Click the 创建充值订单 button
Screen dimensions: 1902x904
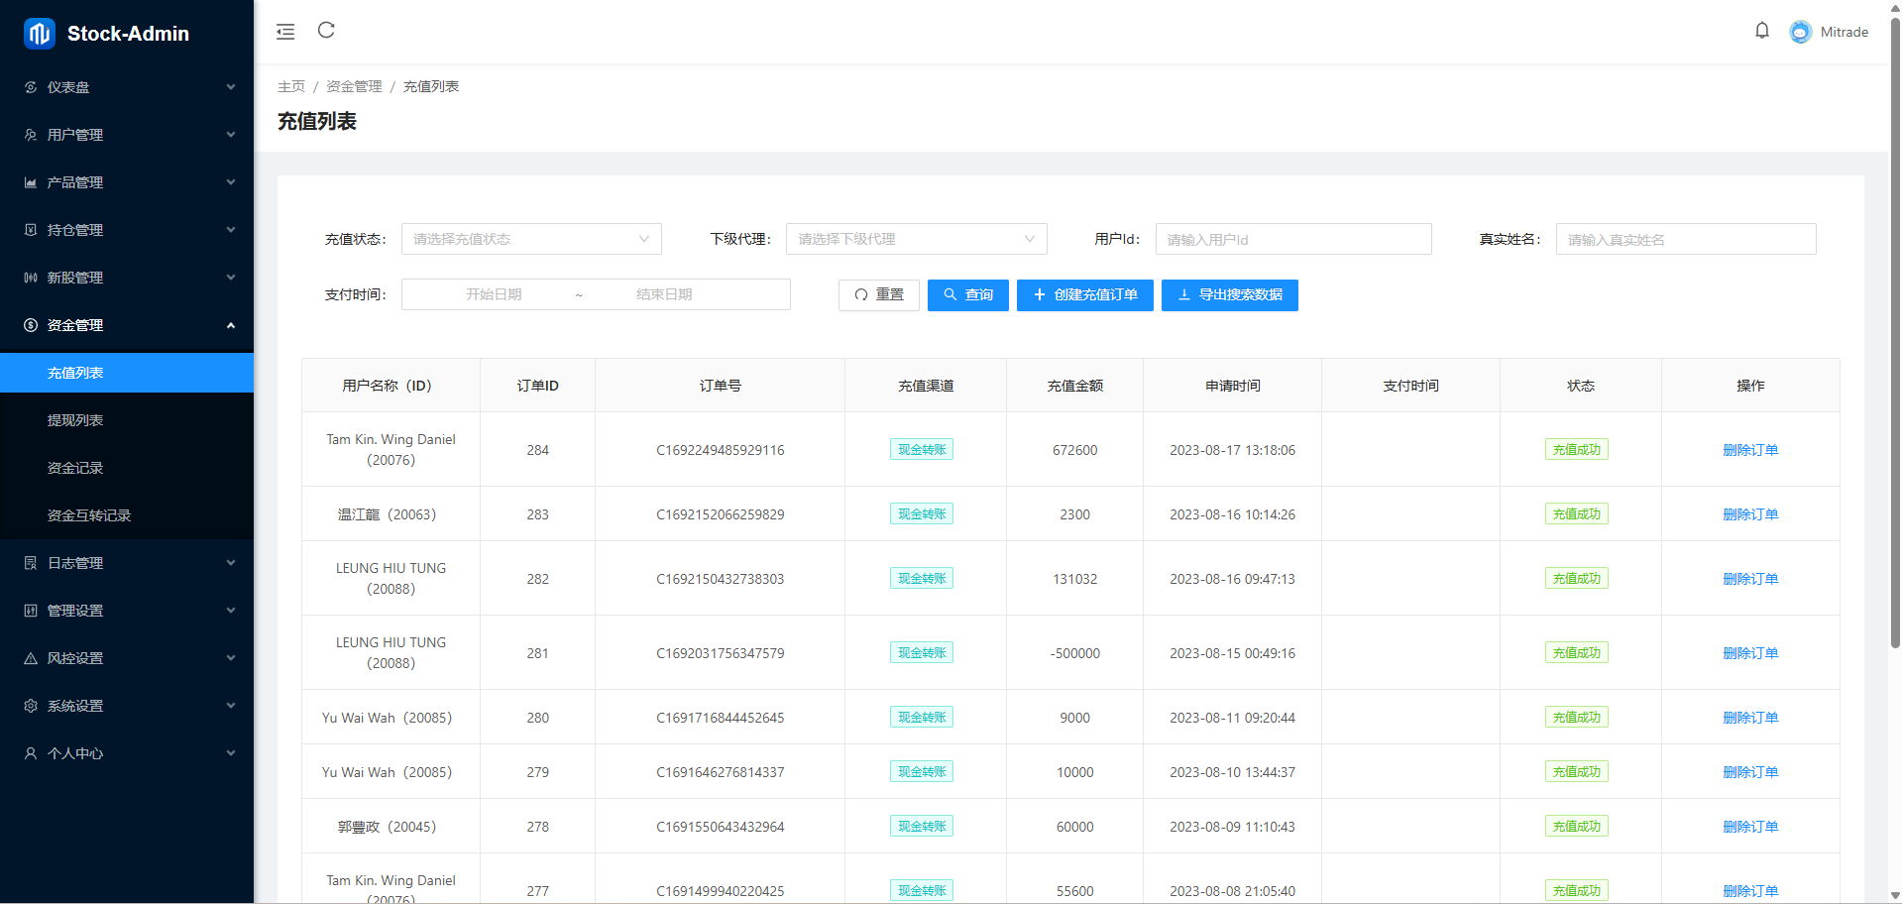pyautogui.click(x=1084, y=294)
